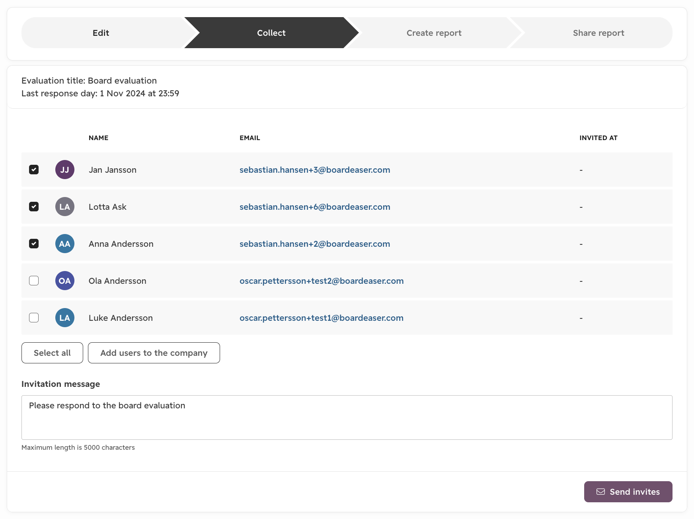Go to the Edit step
694x519 pixels.
[101, 33]
